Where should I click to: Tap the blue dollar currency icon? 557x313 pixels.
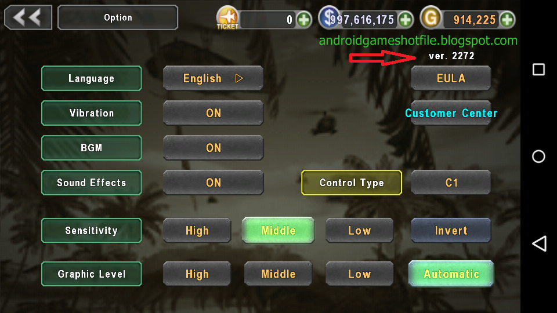[x=328, y=17]
